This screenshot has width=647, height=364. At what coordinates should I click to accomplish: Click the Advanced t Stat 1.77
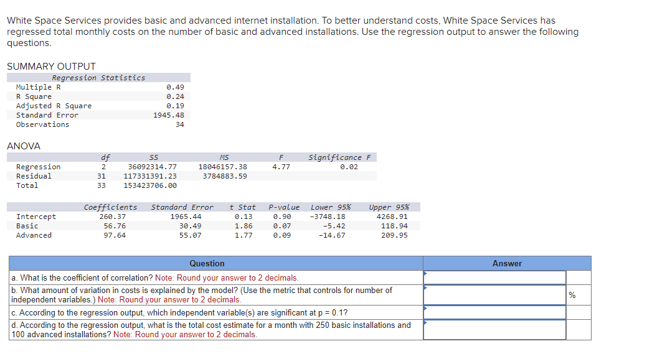point(243,235)
